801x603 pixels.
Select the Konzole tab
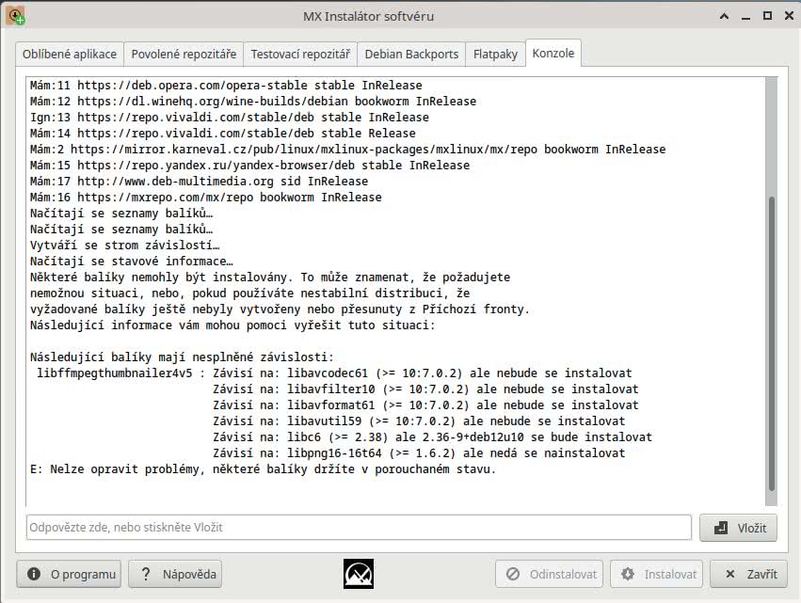click(553, 53)
